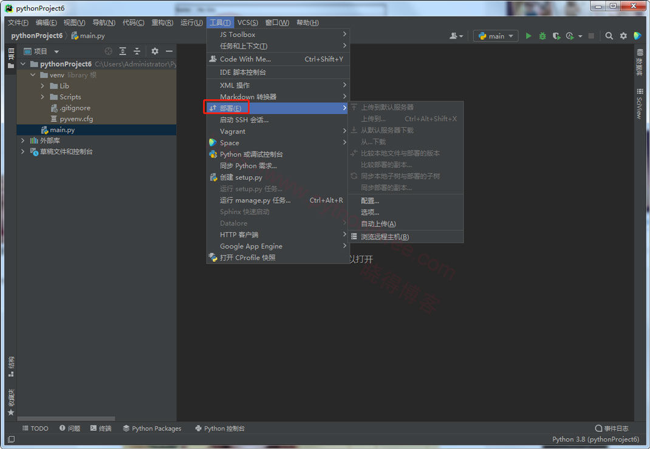
Task: Hide the project panel with minus icon
Action: tap(169, 51)
